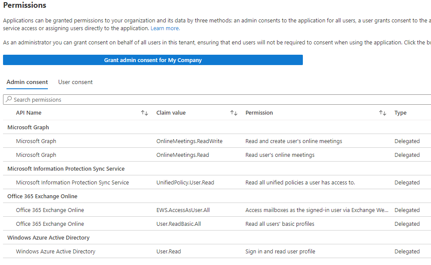Image resolution: width=431 pixels, height=265 pixels.
Task: Click Office 365 Exchange Online in User.ReadBasic.All row
Action: pyautogui.click(x=50, y=224)
